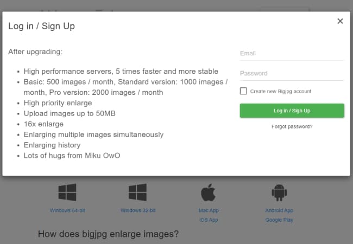Viewport: 353px width, 244px height.
Task: Click the Apple logo icon
Action: pyautogui.click(x=208, y=192)
